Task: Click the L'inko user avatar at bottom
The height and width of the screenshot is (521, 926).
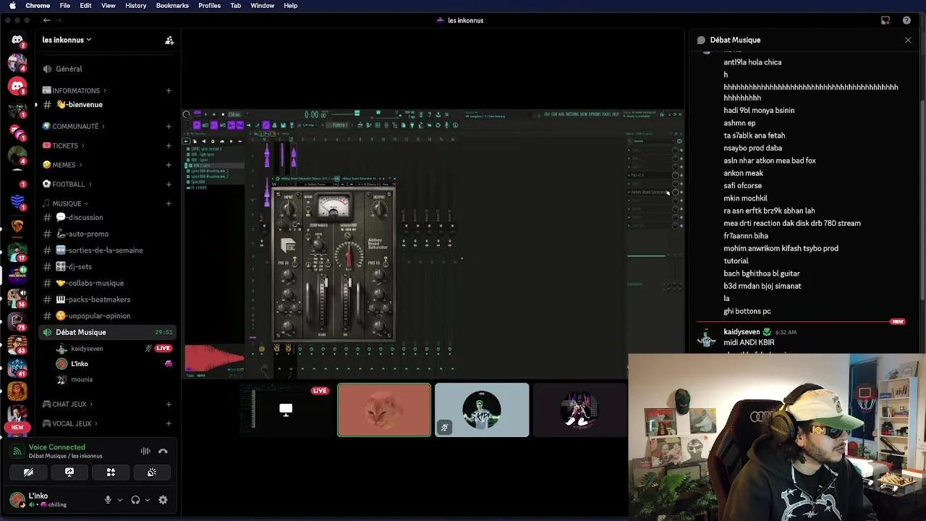Action: point(17,499)
